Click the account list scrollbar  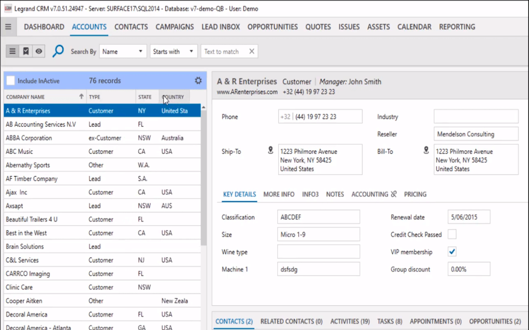pyautogui.click(x=203, y=178)
